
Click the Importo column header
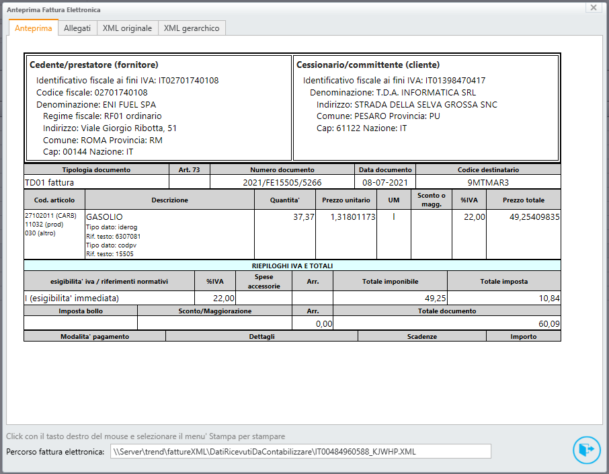point(523,336)
